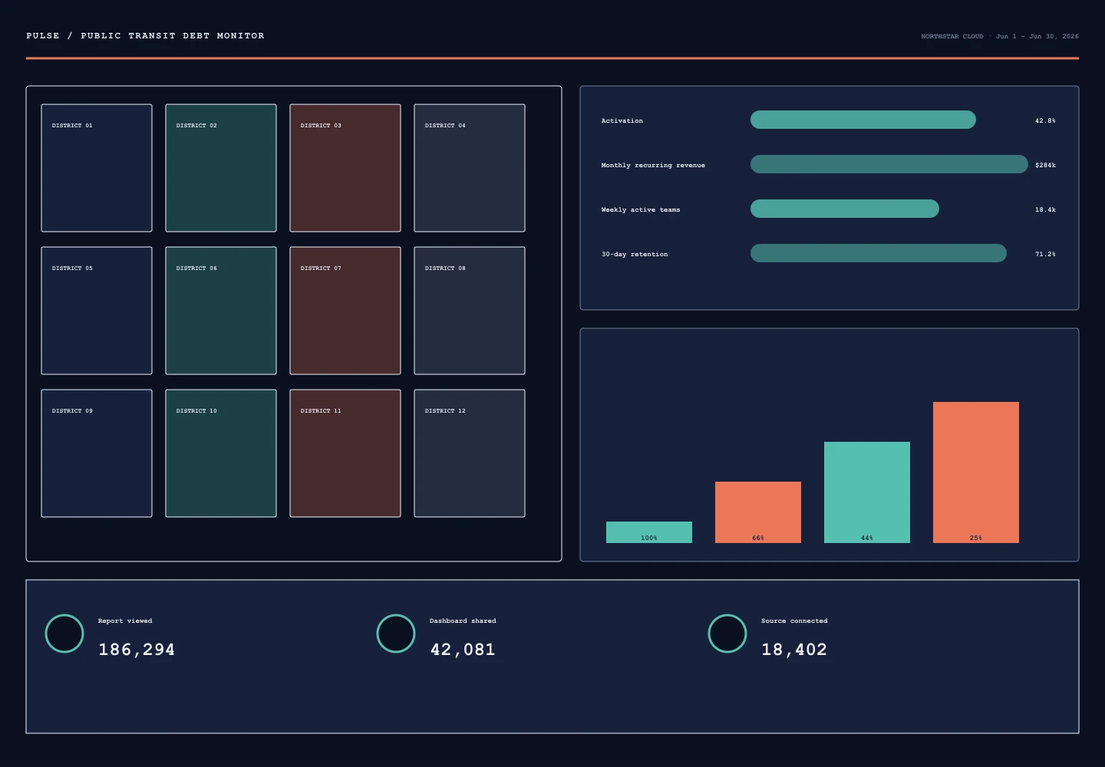
Task: Select the chart bar labeled 100%
Action: pyautogui.click(x=649, y=532)
